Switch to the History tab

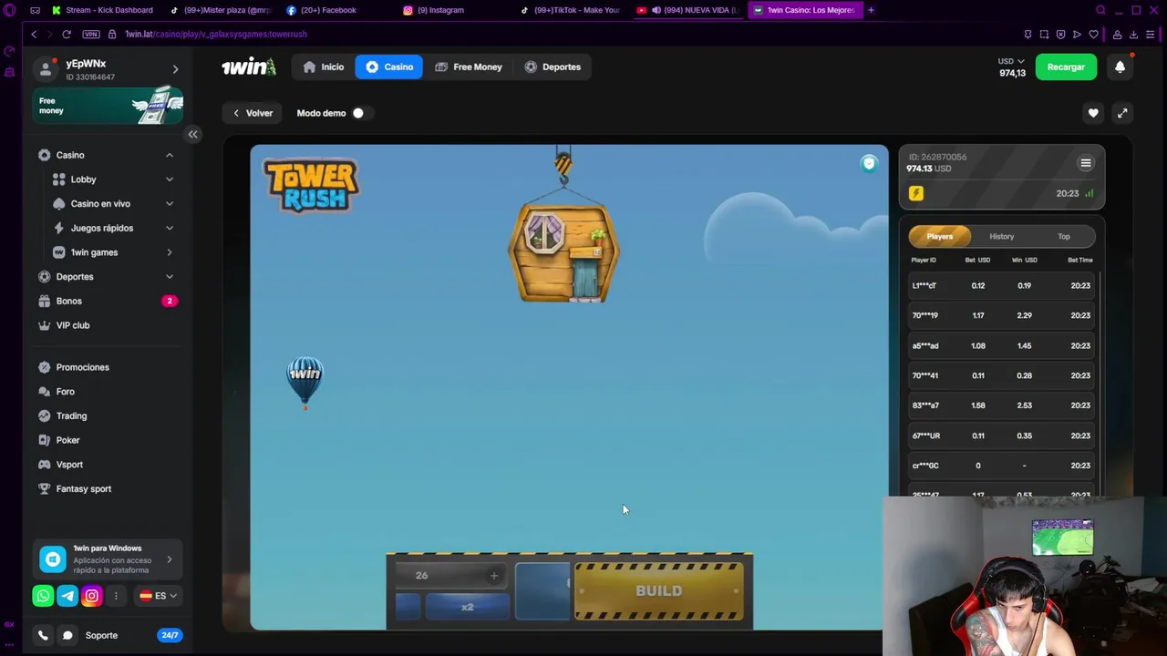[1001, 236]
